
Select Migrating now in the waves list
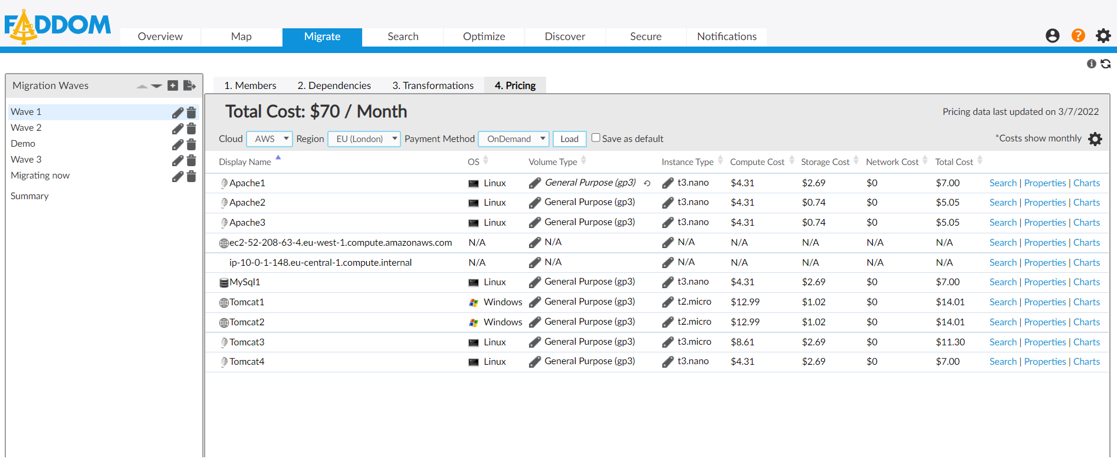(x=40, y=176)
